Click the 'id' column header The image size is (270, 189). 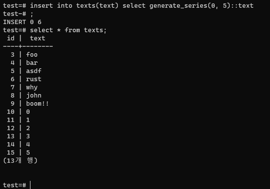pos(11,38)
